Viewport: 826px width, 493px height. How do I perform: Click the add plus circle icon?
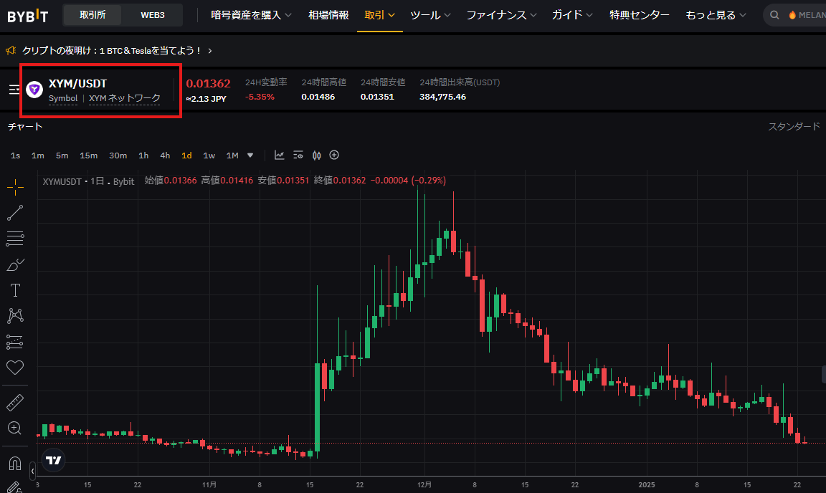(334, 155)
